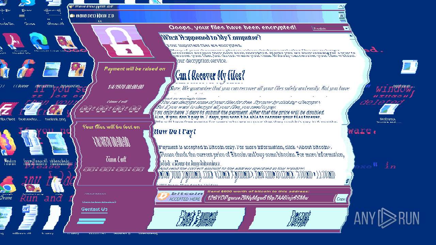The width and height of the screenshot is (436, 245).
Task: Click the Decrypt button
Action: [x=298, y=218]
